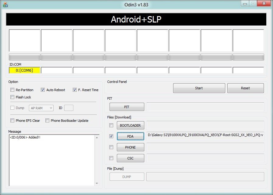Click the BOOTLOADER file browse button
Image resolution: width=273 pixels, height=195 pixels.
pos(130,125)
